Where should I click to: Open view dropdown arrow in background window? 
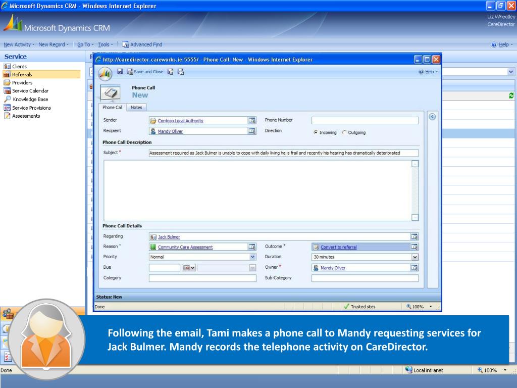coord(511,72)
